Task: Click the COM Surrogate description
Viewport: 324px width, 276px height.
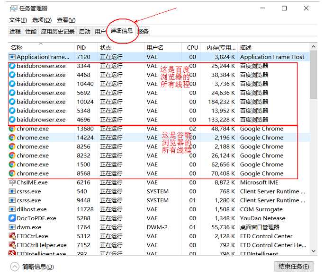Action: click(x=261, y=209)
